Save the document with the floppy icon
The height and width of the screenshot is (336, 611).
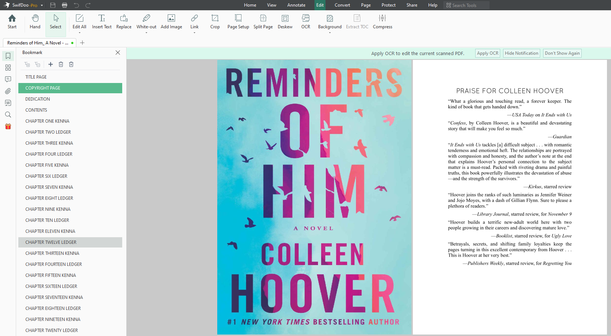(53, 5)
